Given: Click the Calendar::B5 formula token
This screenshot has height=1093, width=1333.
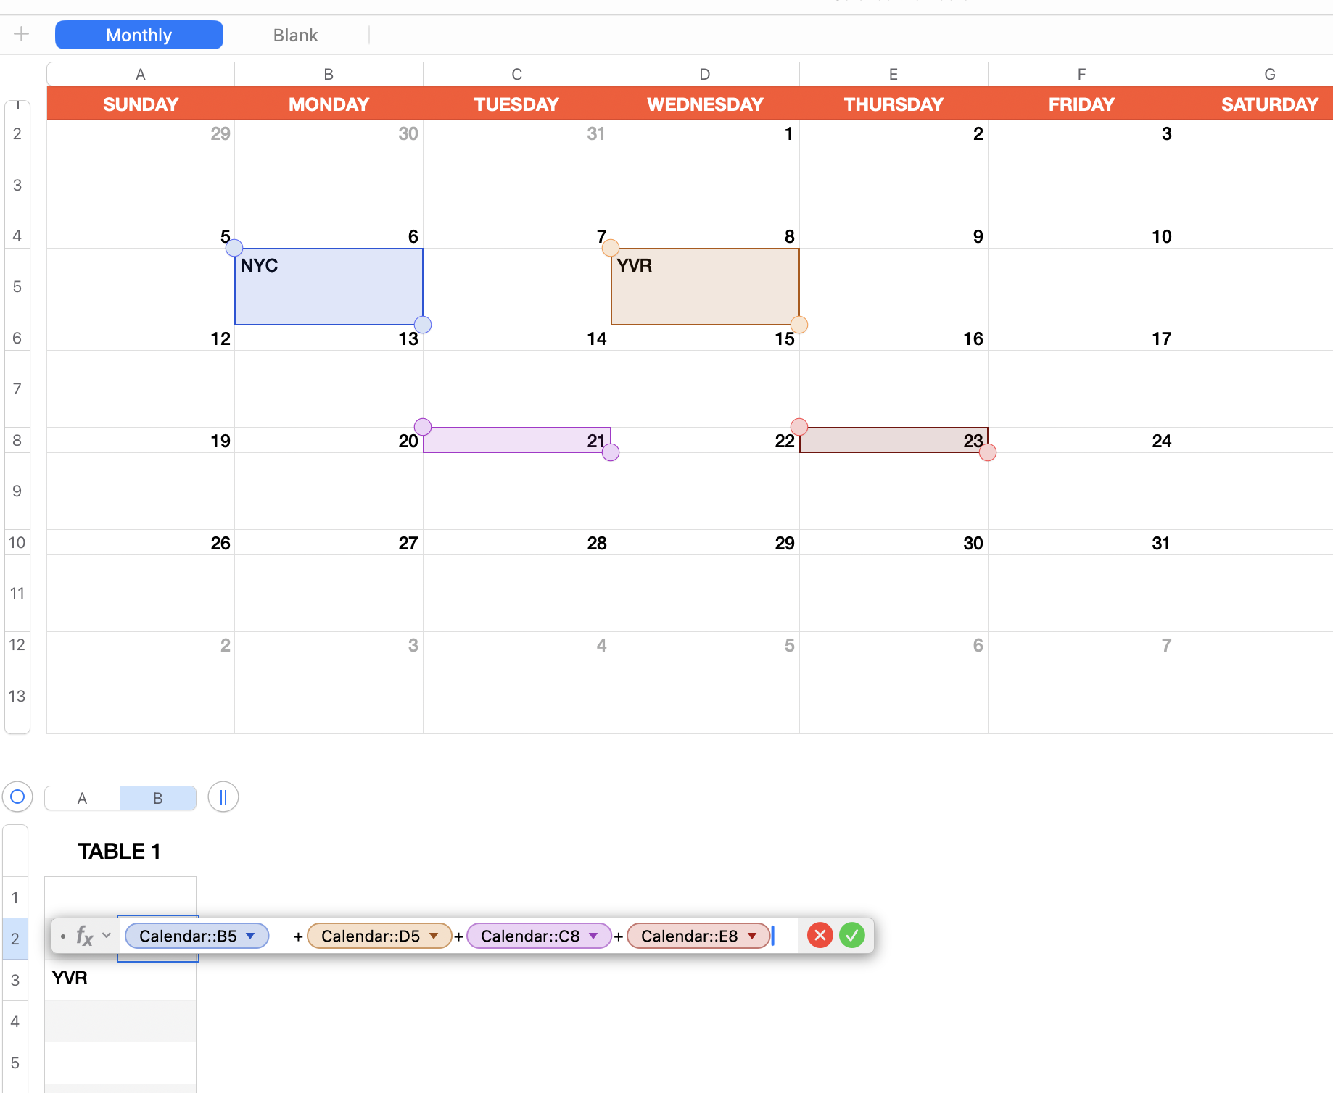Looking at the screenshot, I should 197,936.
